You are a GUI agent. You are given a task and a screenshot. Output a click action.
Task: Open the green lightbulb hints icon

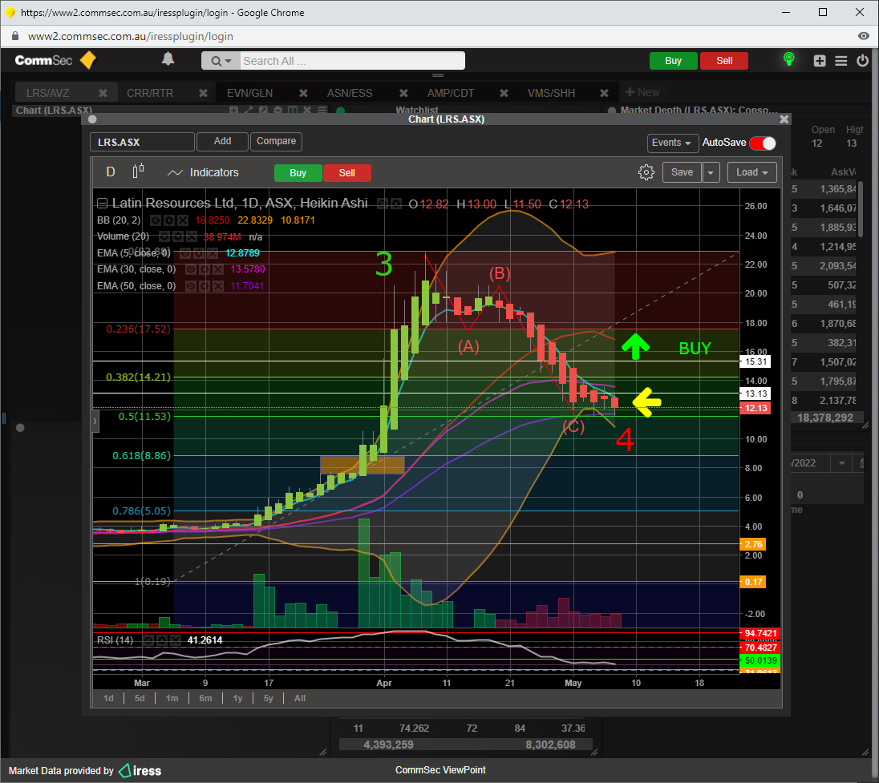pos(788,59)
